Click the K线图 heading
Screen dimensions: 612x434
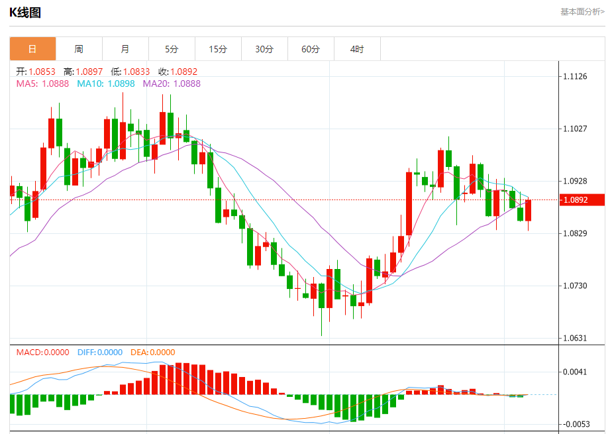click(25, 13)
